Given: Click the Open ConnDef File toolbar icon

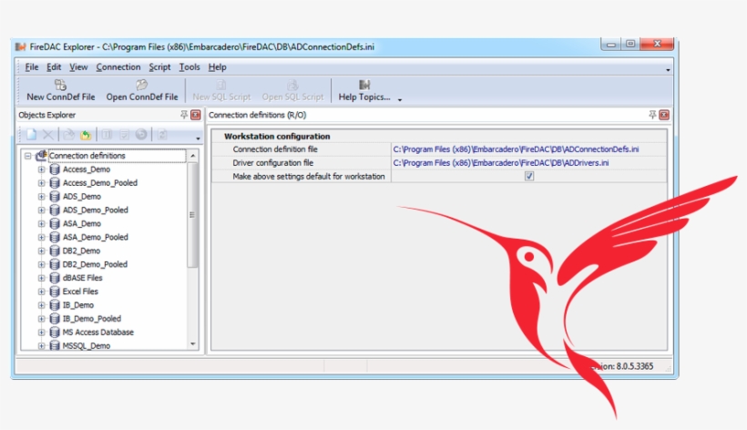Looking at the screenshot, I should pos(141,85).
